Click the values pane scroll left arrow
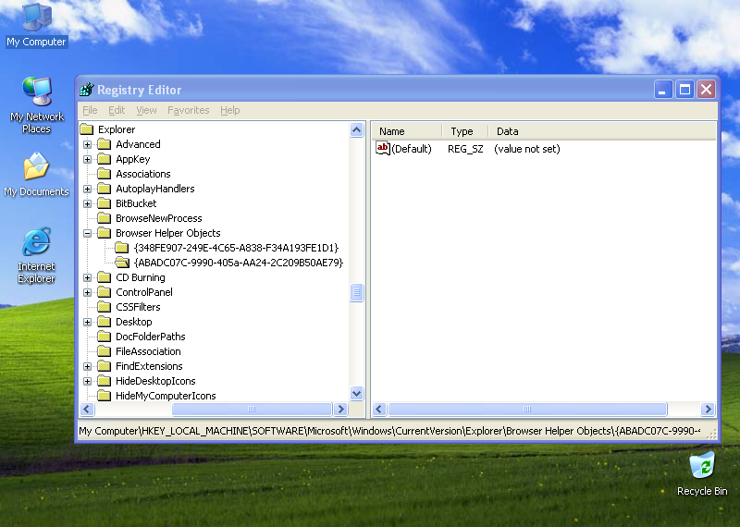This screenshot has width=740, height=527. point(379,409)
